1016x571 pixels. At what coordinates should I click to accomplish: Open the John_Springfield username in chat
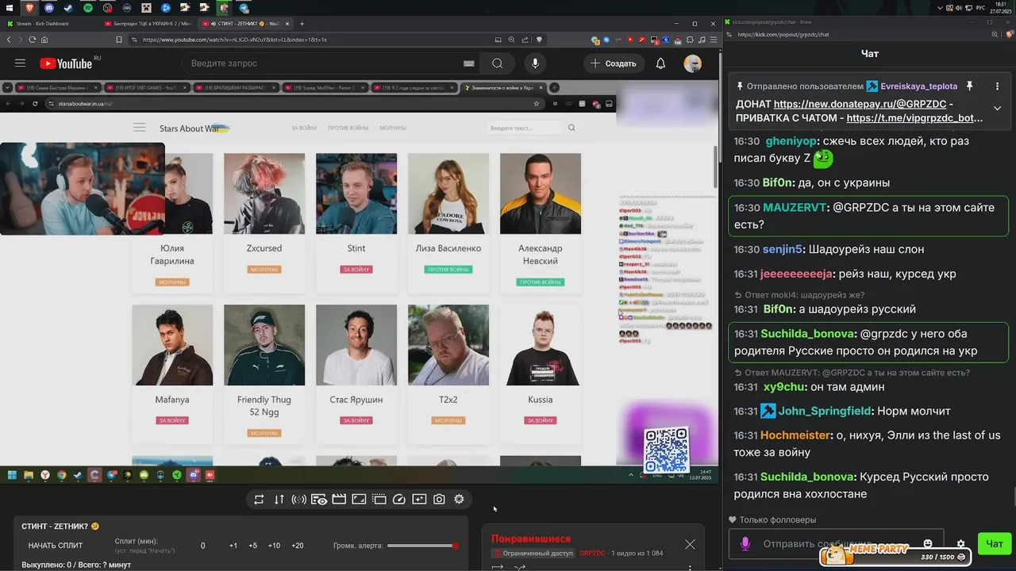pos(824,411)
